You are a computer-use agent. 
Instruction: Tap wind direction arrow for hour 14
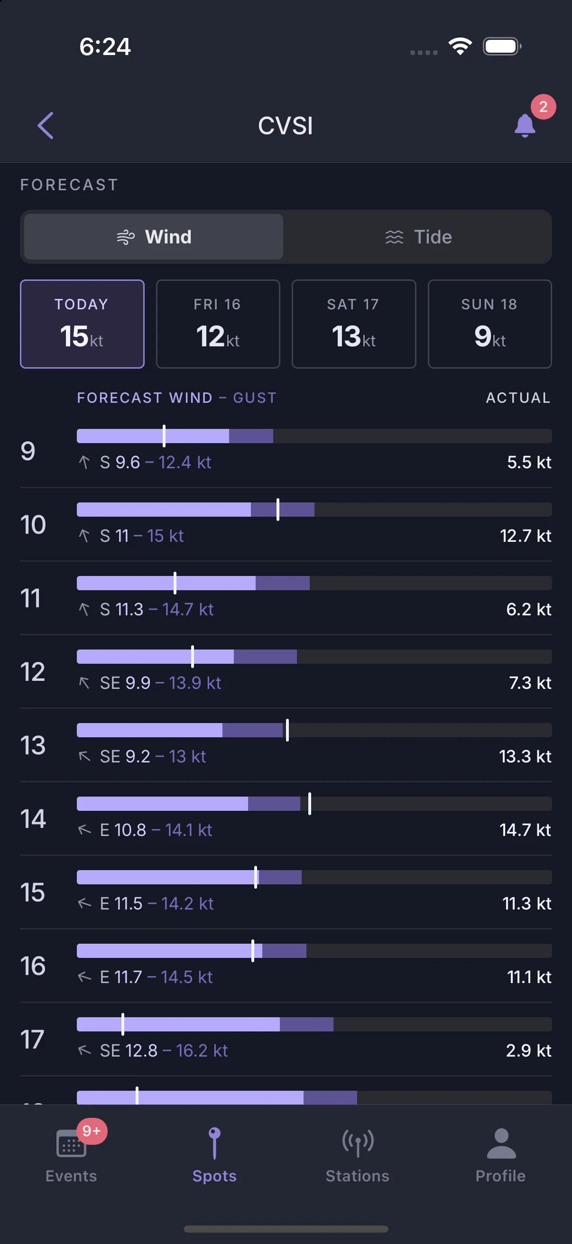pos(84,830)
